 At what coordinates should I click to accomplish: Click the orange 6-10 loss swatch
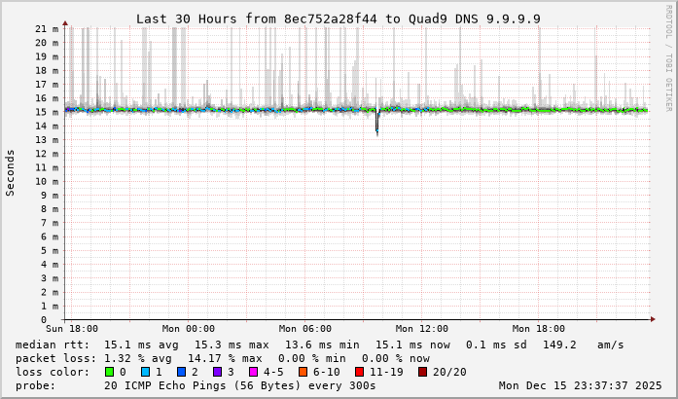tap(303, 372)
